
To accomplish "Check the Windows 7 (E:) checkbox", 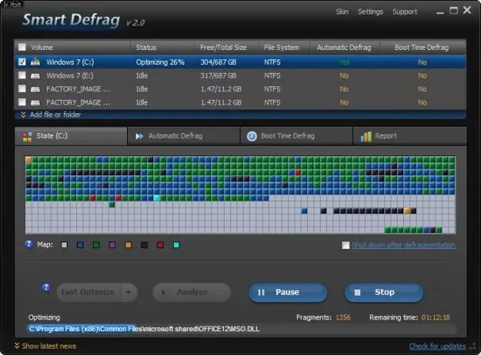I will click(x=22, y=75).
